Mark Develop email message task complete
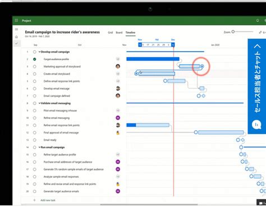Viewport: 266px width, 207px height. pyautogui.click(x=34, y=89)
